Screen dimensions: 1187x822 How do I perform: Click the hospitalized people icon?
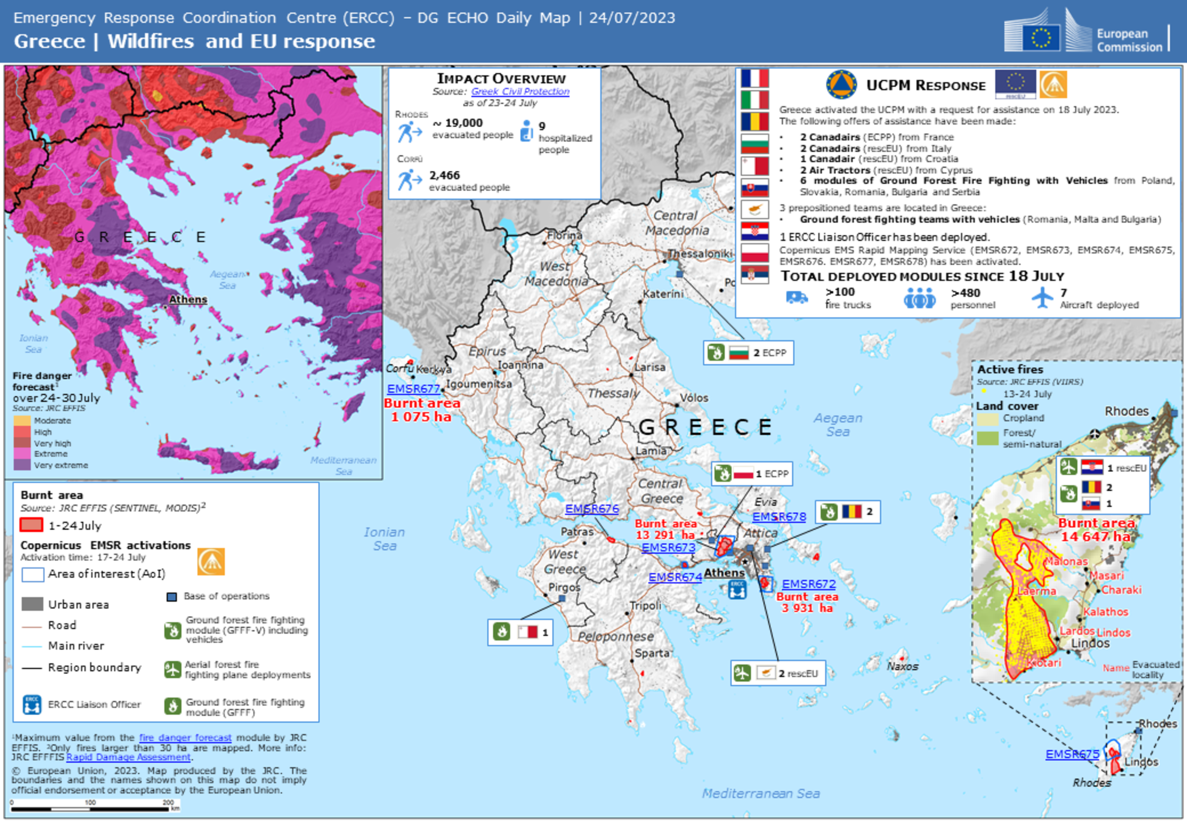(x=527, y=131)
